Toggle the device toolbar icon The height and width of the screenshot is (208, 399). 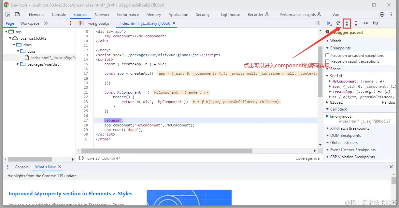(17, 15)
